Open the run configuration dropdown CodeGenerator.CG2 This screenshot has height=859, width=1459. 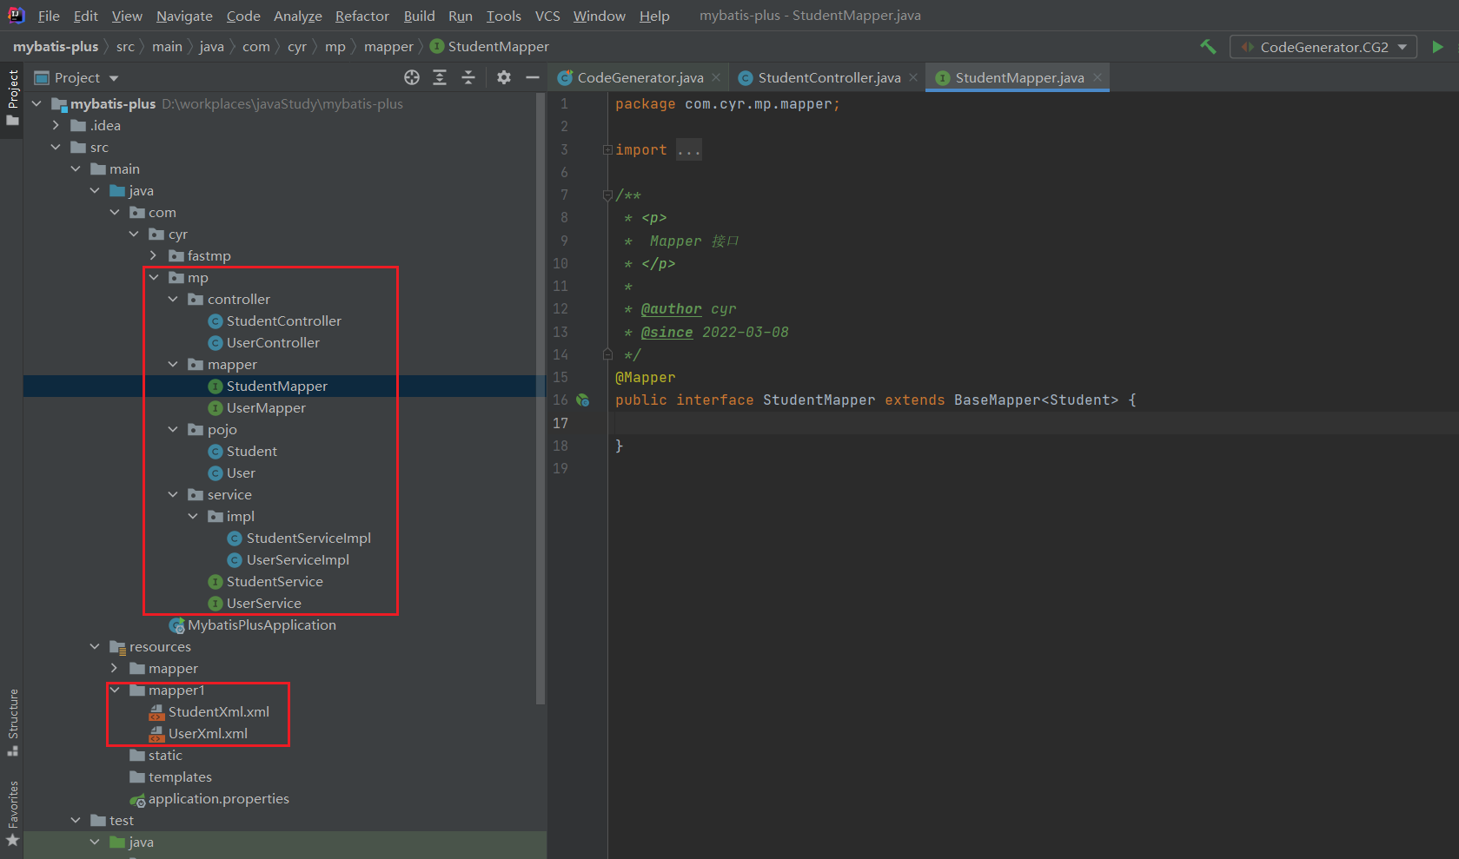click(x=1323, y=47)
